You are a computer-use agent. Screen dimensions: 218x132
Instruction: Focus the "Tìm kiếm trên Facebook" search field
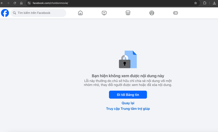click(39, 13)
